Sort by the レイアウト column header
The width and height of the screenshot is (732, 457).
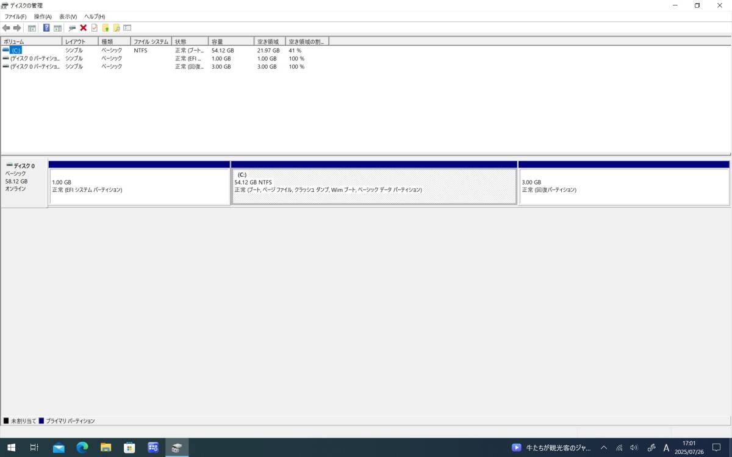(x=81, y=41)
